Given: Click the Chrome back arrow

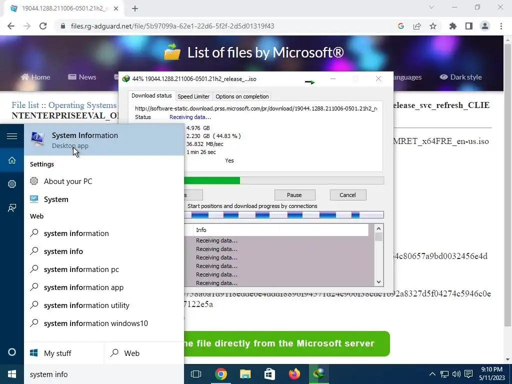Looking at the screenshot, I should tap(11, 26).
